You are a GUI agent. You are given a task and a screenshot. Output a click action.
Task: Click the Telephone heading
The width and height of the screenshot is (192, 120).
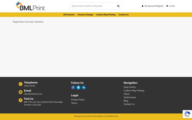[x=31, y=82]
